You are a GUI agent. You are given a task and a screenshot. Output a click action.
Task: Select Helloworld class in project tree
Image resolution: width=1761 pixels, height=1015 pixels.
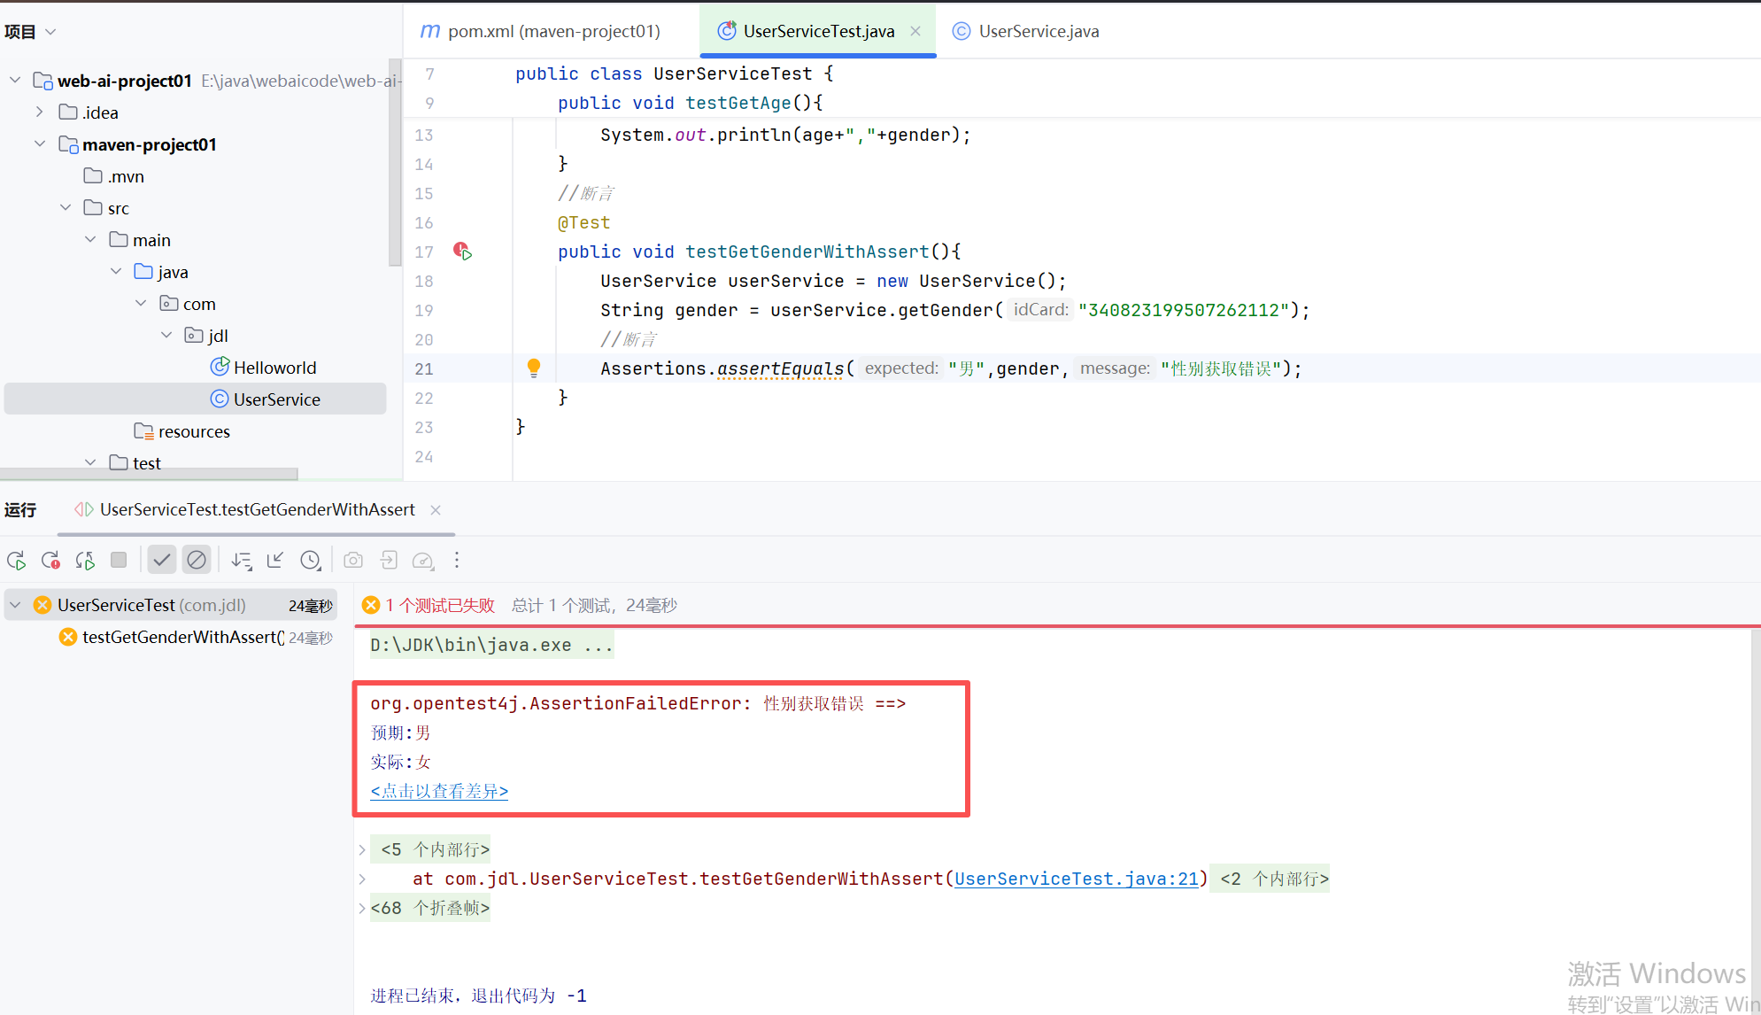(x=274, y=368)
